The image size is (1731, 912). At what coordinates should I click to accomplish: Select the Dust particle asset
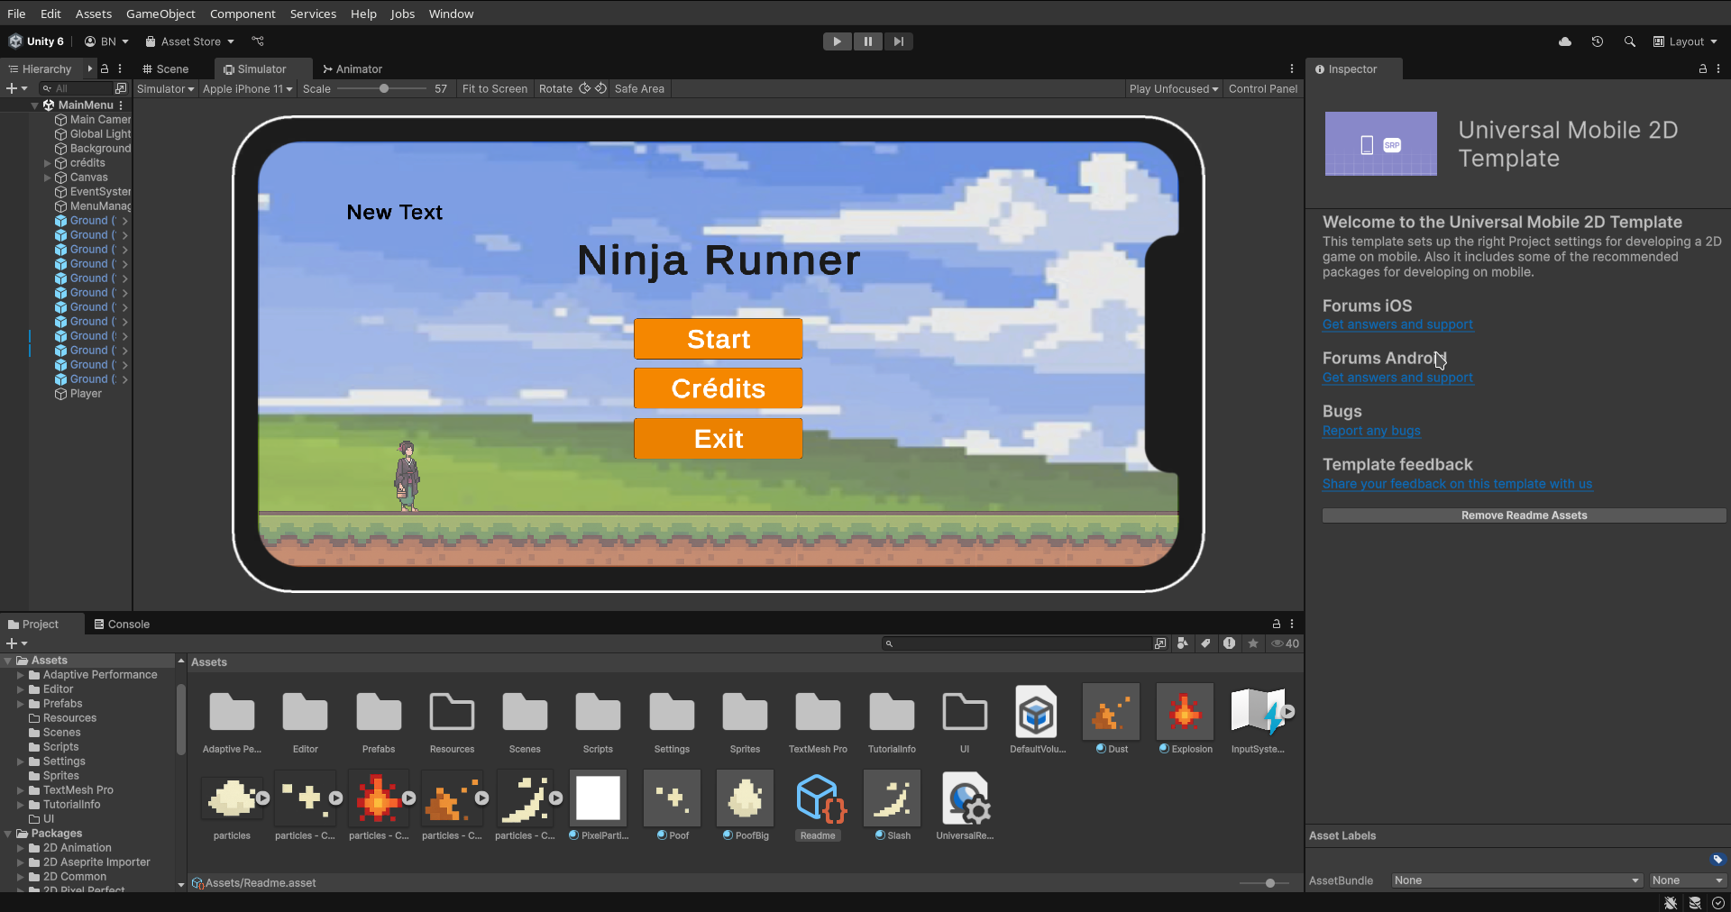click(1110, 714)
